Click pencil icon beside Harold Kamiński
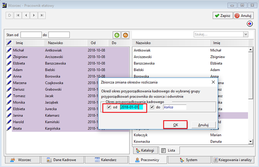The height and width of the screenshot is (167, 259). coord(9,122)
